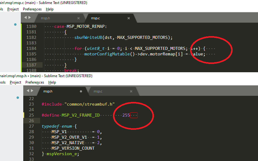
Task: Close msp.c tab in top window
Action: (x=129, y=18)
